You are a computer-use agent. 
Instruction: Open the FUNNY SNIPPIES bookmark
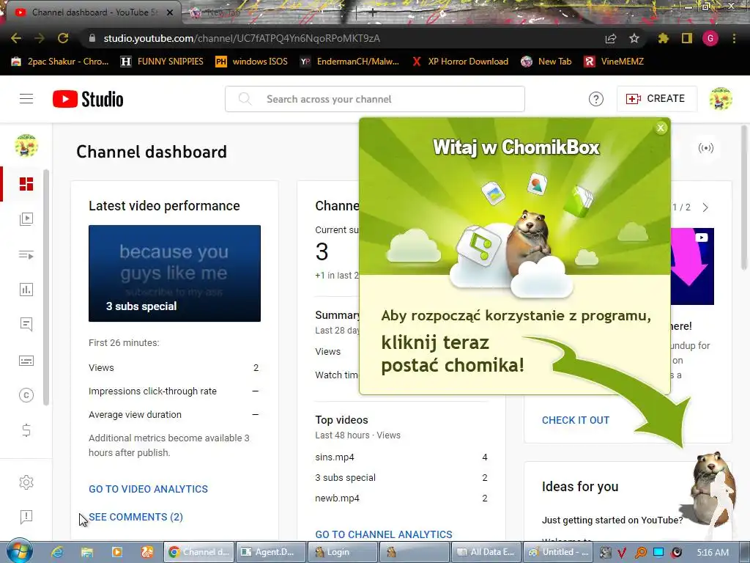coord(162,62)
